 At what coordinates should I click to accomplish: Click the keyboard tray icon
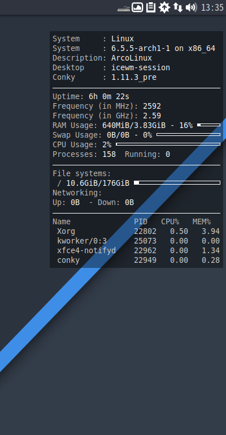124,8
